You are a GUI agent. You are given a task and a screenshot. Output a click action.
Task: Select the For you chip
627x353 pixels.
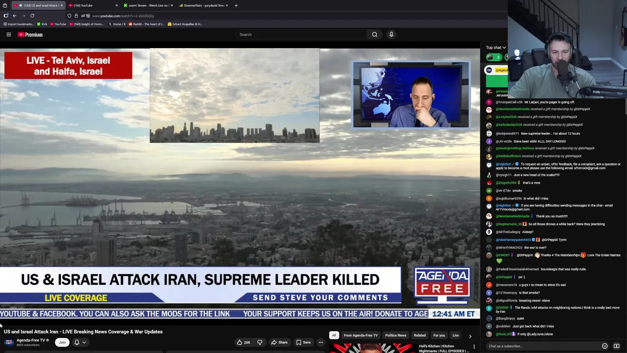click(439, 335)
